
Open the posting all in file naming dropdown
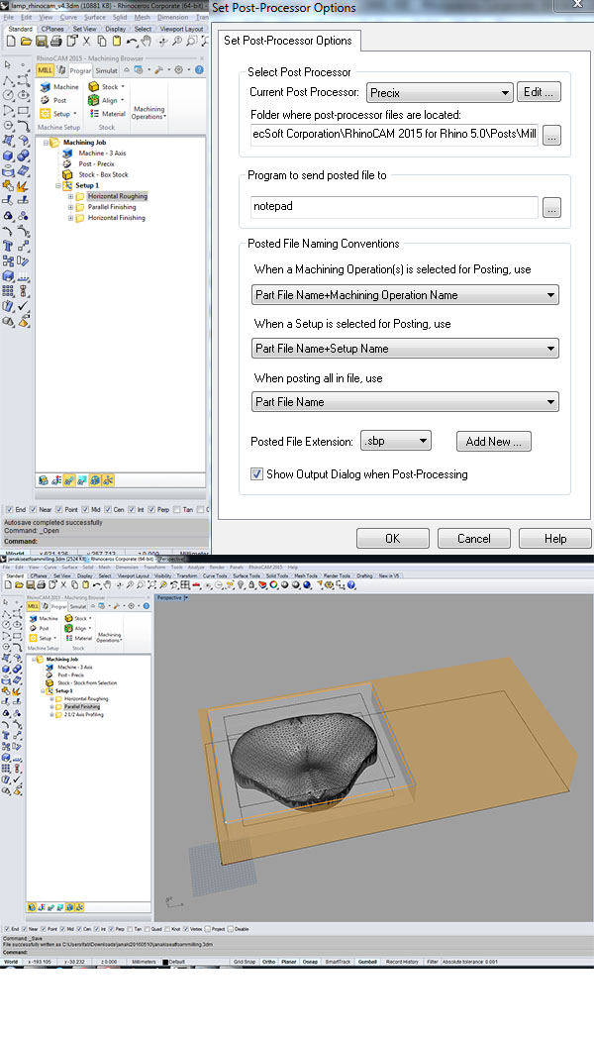click(405, 402)
